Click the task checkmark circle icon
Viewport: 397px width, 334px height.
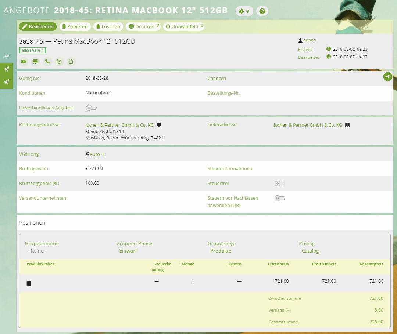point(59,62)
